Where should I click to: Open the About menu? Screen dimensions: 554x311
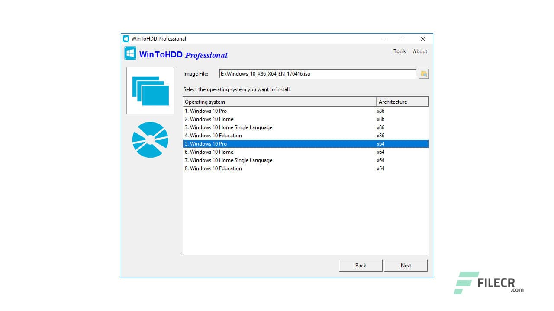(x=419, y=51)
